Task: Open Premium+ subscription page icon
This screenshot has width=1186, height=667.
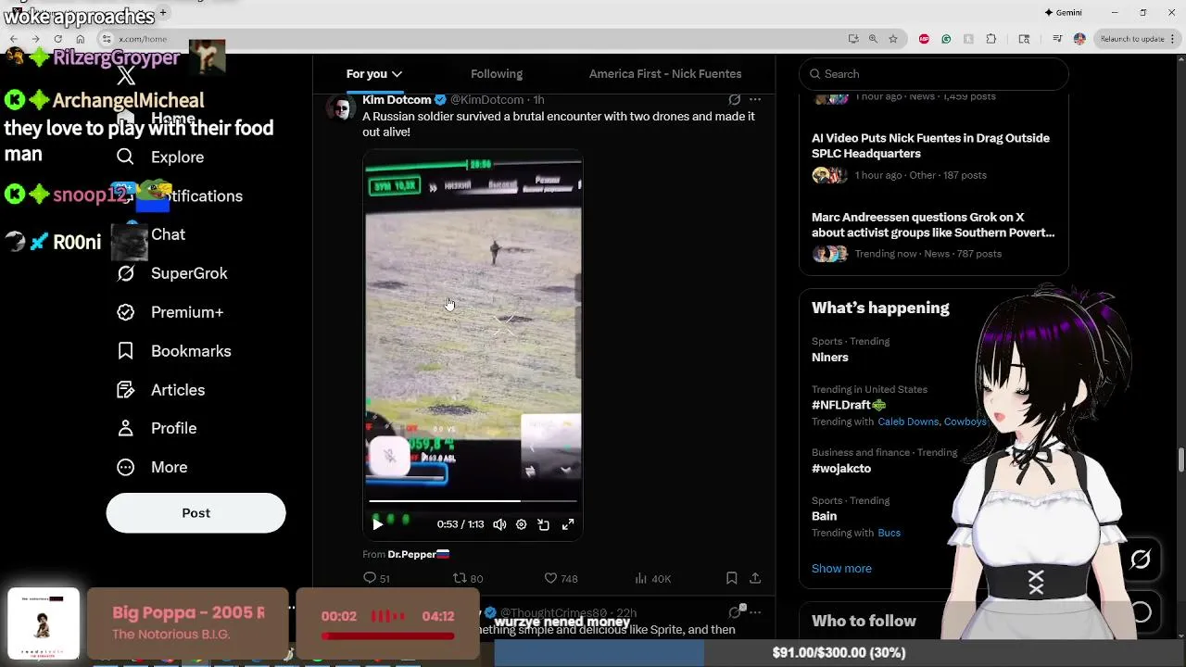Action: pos(125,312)
